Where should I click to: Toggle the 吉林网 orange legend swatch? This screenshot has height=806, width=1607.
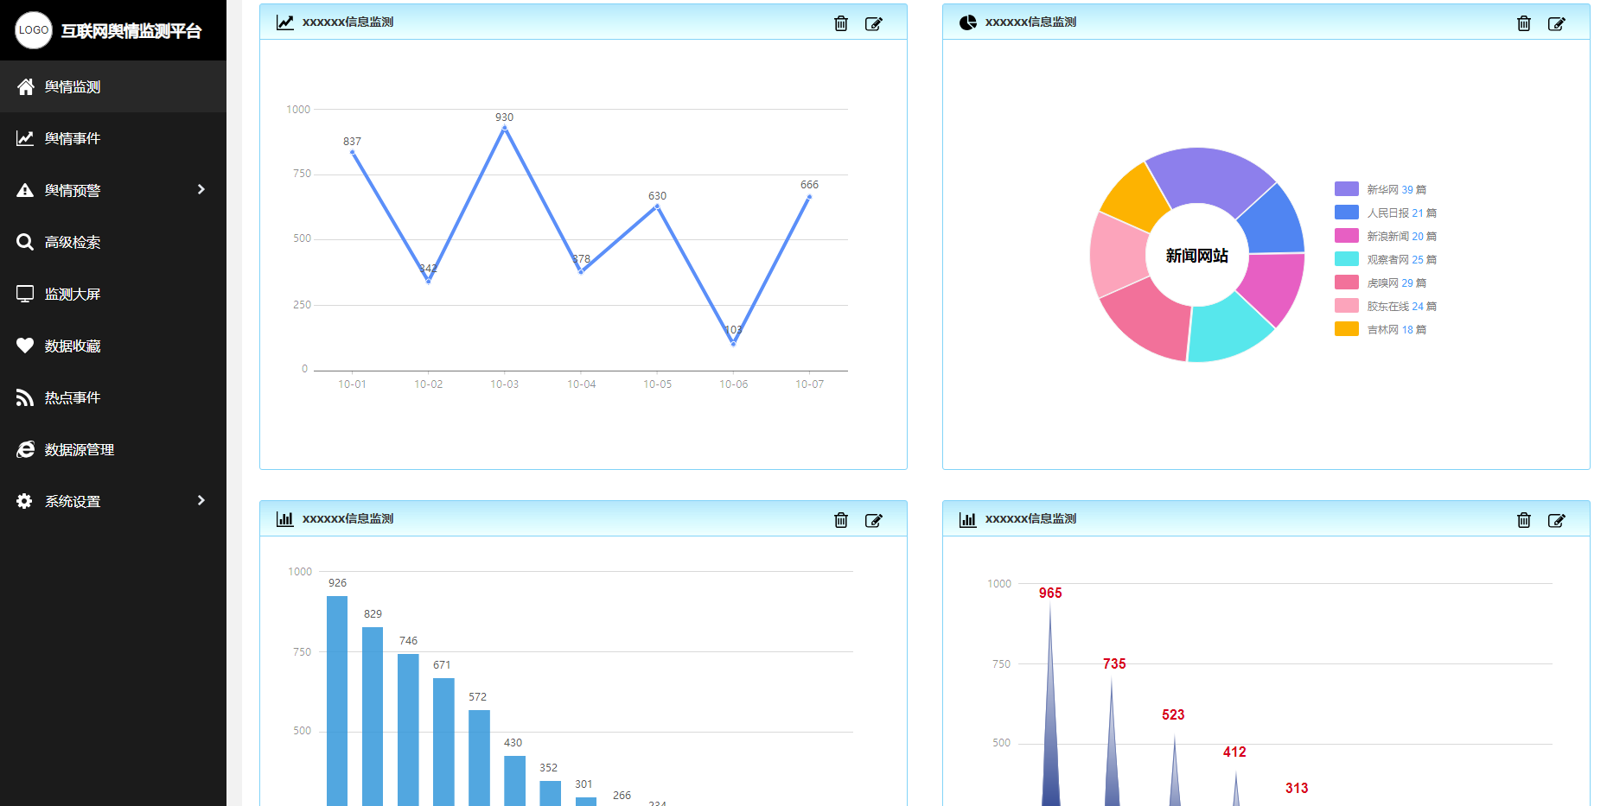(x=1347, y=329)
